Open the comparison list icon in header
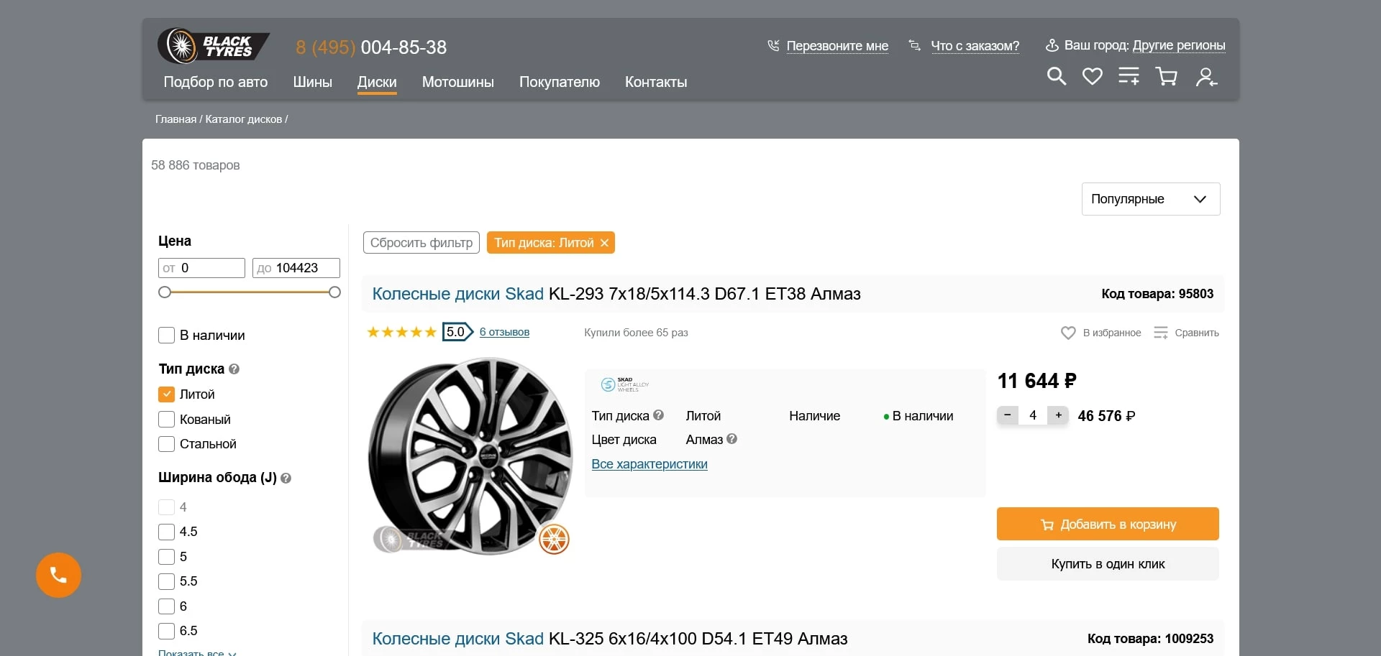 [1129, 76]
